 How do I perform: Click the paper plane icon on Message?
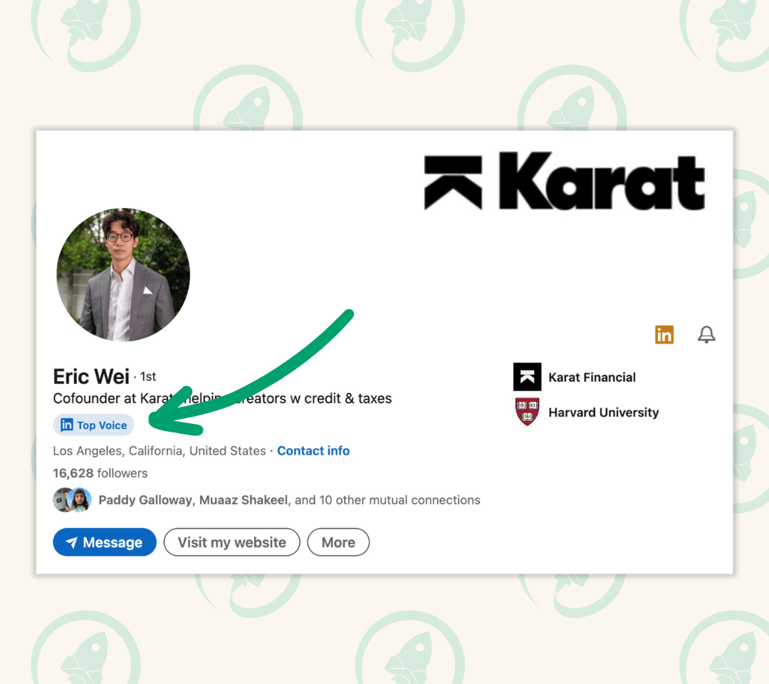click(72, 542)
